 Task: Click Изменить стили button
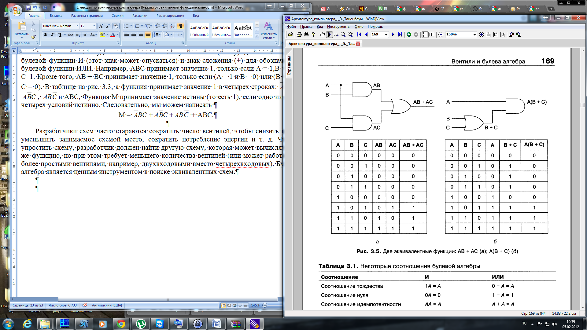(268, 31)
